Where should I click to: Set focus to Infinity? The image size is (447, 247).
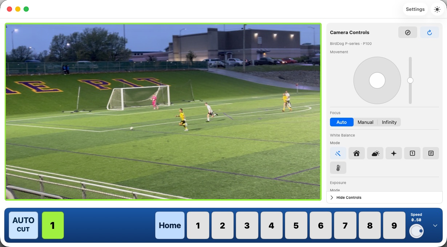(389, 122)
